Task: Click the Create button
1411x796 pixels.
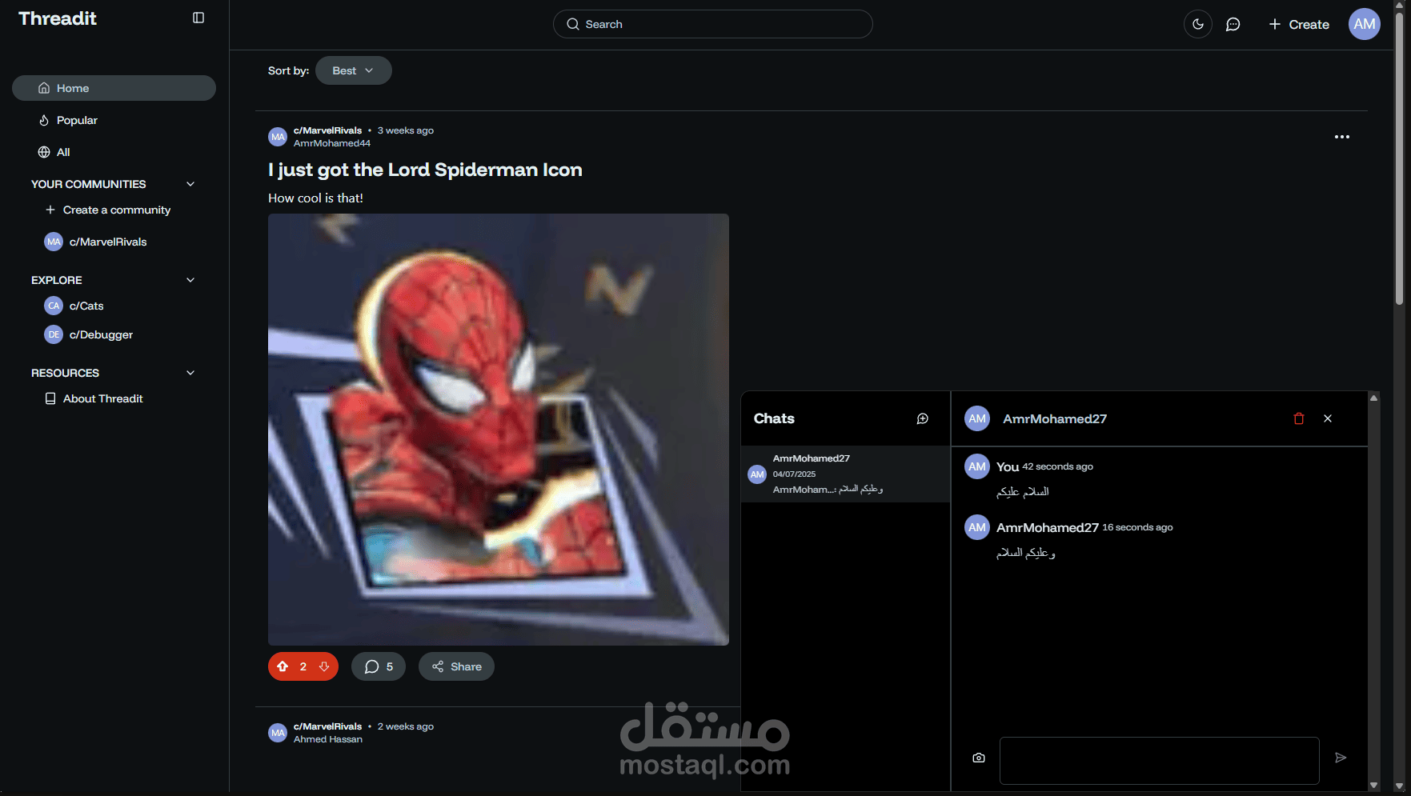Action: pyautogui.click(x=1299, y=24)
